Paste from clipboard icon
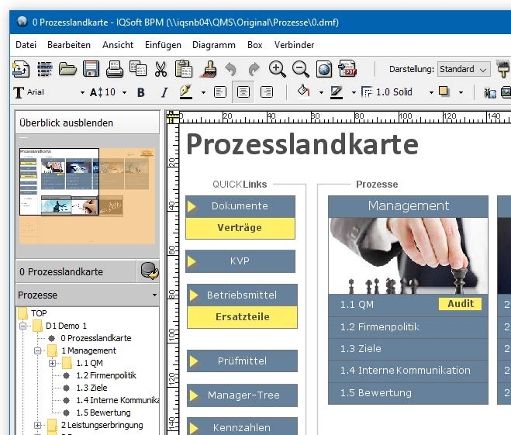Viewport: 511px width, 435px height. (x=184, y=69)
